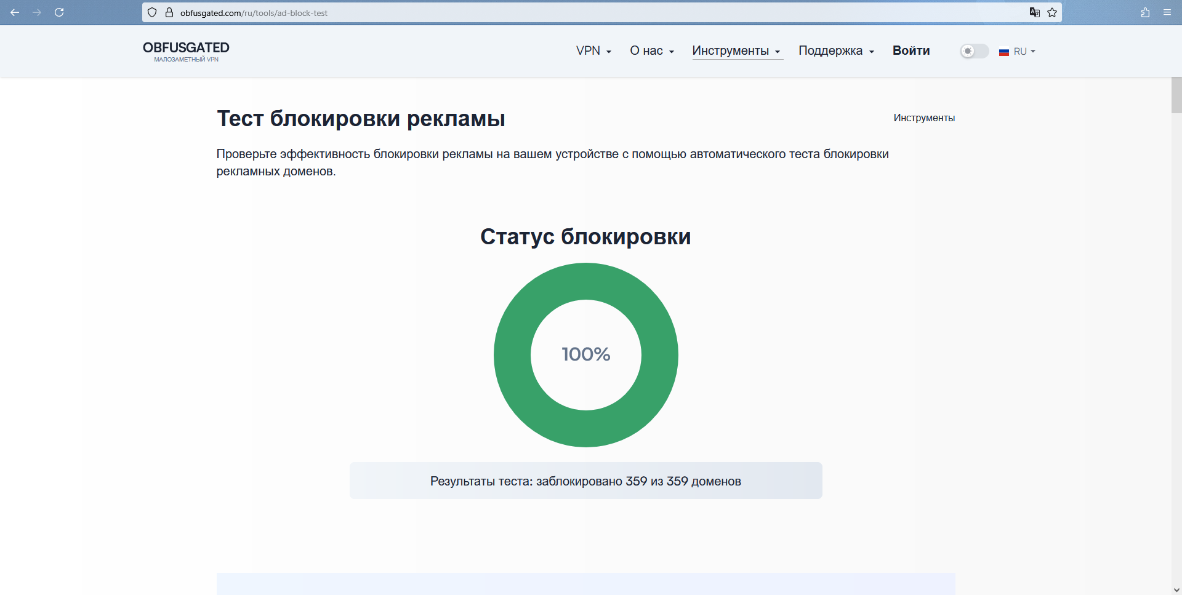Expand the О нас dropdown

click(652, 50)
